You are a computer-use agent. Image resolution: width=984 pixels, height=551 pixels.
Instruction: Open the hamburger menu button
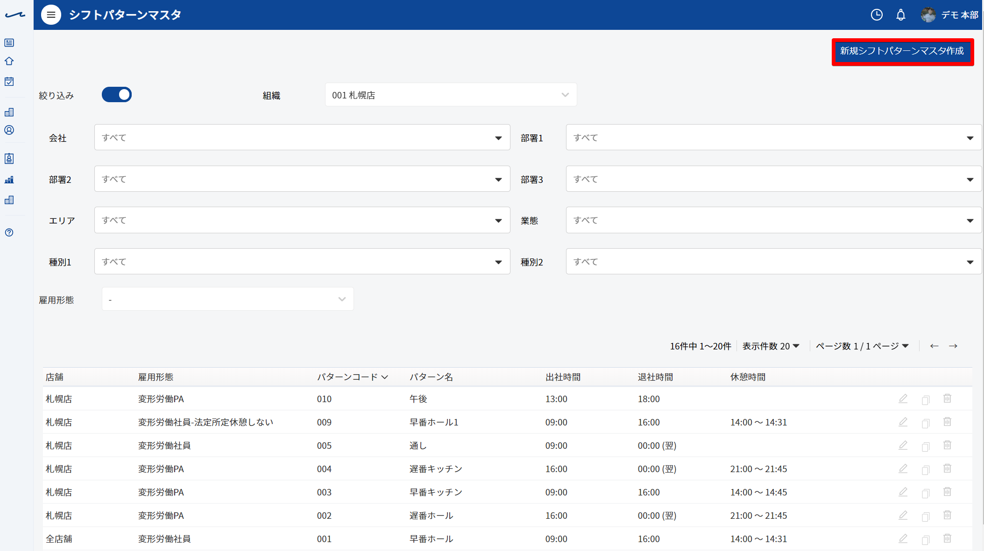[51, 15]
